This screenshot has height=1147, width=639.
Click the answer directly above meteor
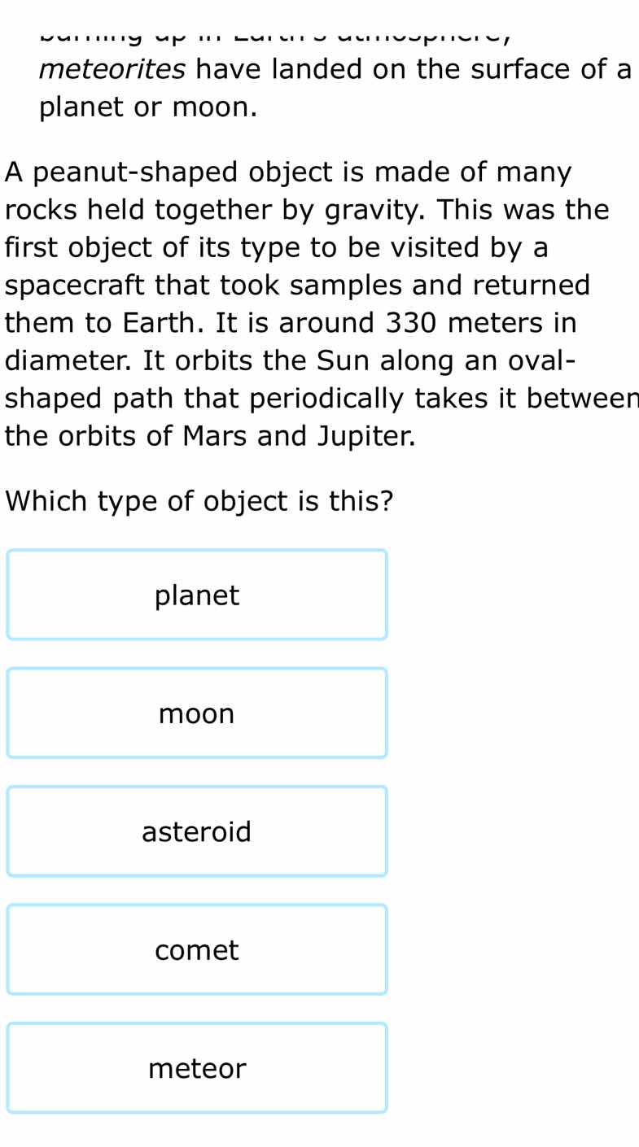[x=196, y=949]
